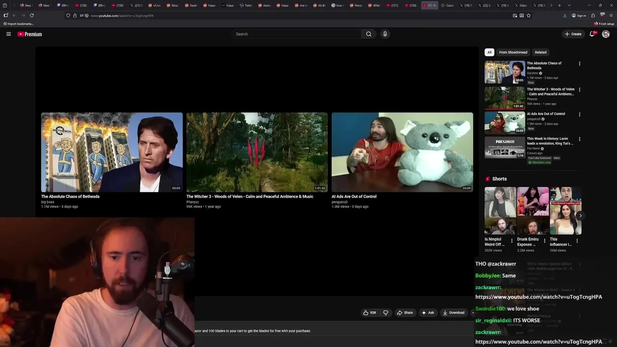This screenshot has width=617, height=347.
Task: Select the From ShoeOnHead chip
Action: pyautogui.click(x=513, y=52)
